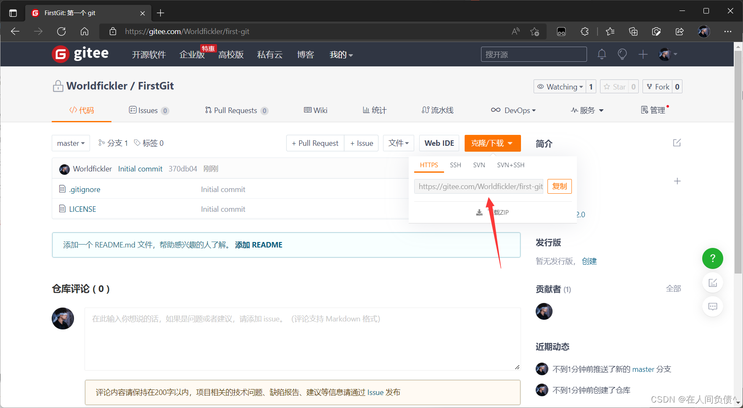Go back with the browser back arrow
The width and height of the screenshot is (743, 408).
15,32
